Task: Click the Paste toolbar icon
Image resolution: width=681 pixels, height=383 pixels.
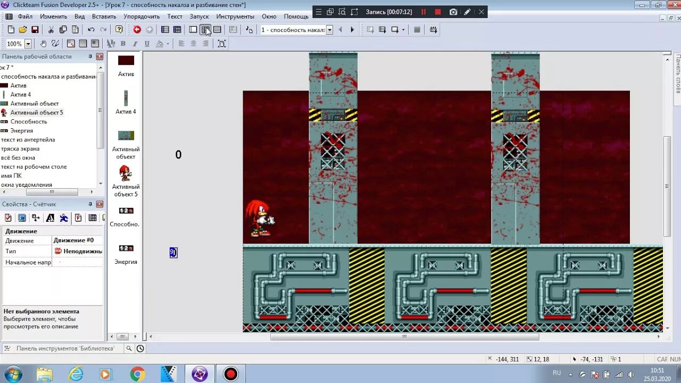Action: 74,30
